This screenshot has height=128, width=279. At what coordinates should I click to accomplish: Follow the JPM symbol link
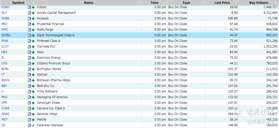point(4,102)
